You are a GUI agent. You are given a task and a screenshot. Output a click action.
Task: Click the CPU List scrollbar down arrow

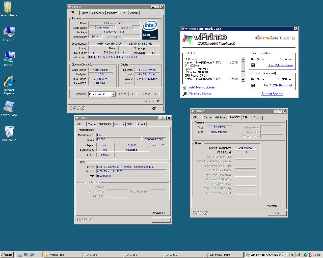click(x=243, y=80)
